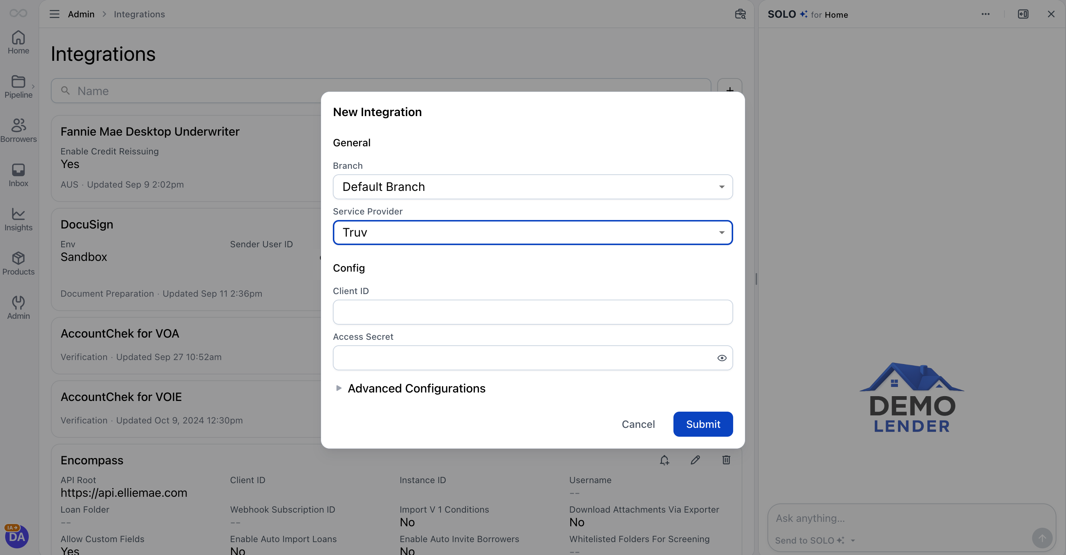The height and width of the screenshot is (555, 1066).
Task: Edit the Encompass integration pencil icon
Action: 695,460
